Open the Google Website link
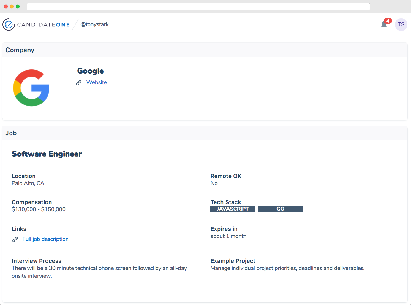 pyautogui.click(x=97, y=82)
